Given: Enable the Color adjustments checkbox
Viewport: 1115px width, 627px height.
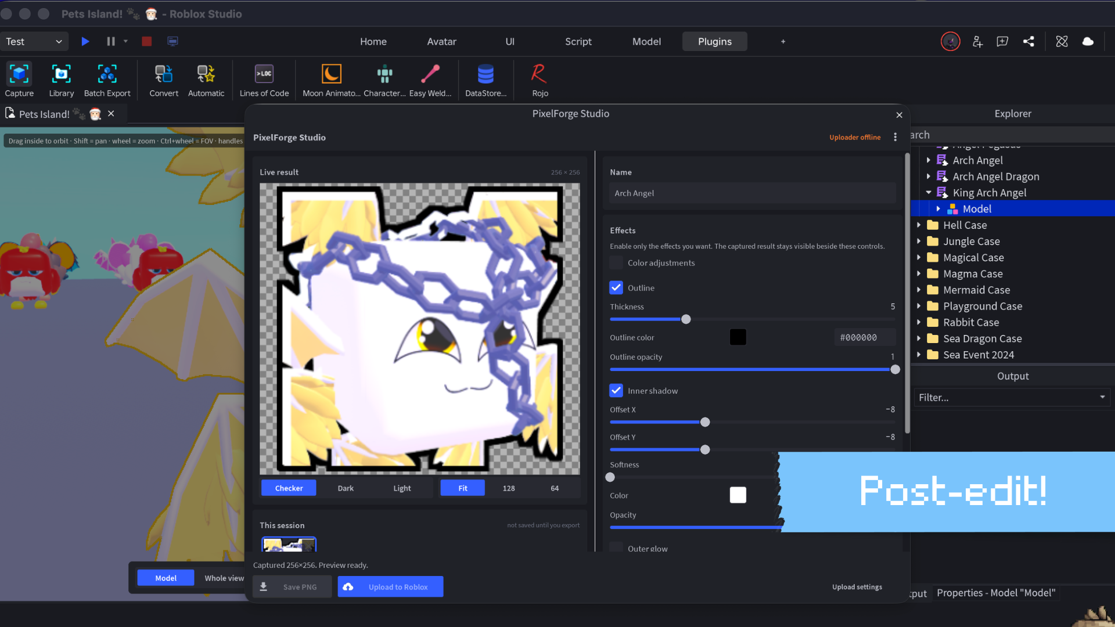Looking at the screenshot, I should 616,263.
